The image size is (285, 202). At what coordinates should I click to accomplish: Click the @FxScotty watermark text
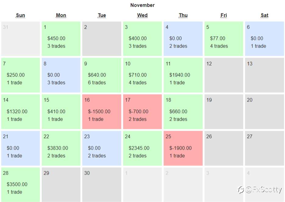(263, 190)
